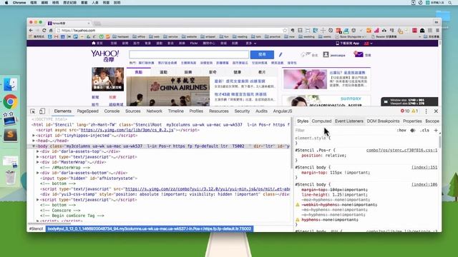
Task: Toggle the .cls class editor
Action: tap(424, 130)
